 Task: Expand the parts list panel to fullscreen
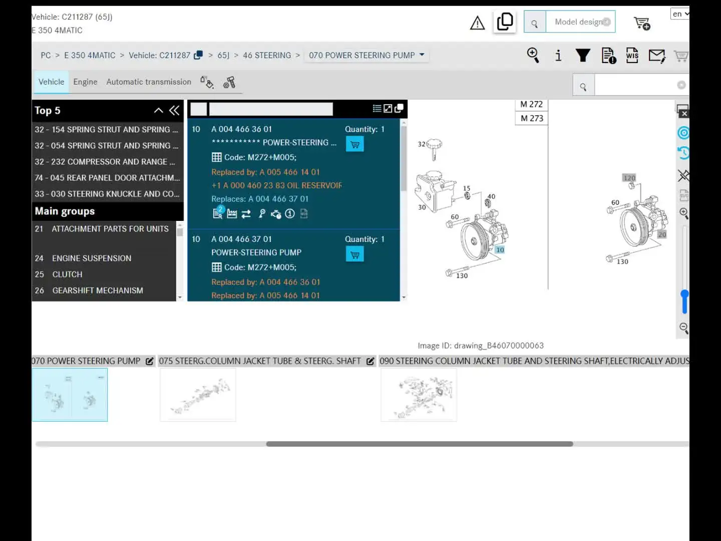tap(388, 108)
